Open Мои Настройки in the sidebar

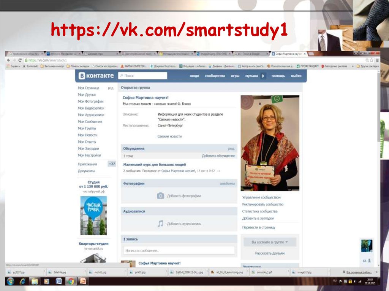(89, 155)
